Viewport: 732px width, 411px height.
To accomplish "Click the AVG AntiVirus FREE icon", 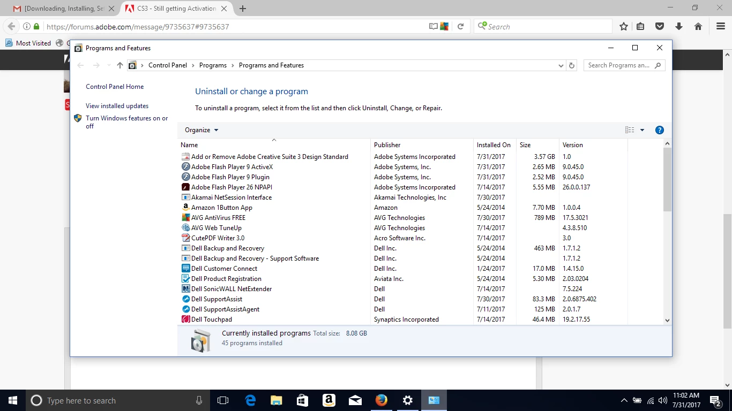I will tap(185, 218).
